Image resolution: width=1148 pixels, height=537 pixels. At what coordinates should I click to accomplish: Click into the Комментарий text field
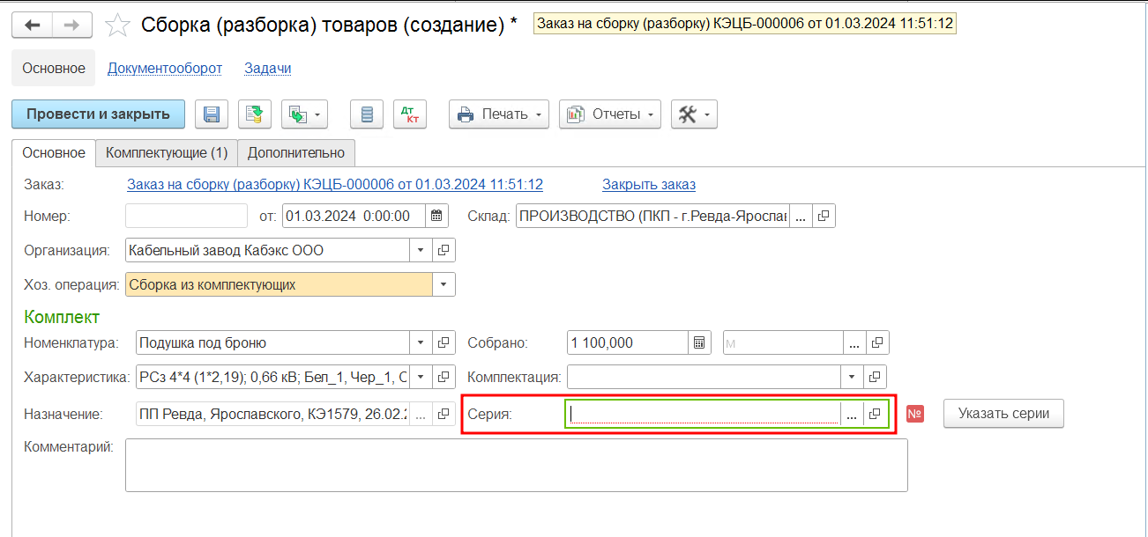(x=517, y=465)
